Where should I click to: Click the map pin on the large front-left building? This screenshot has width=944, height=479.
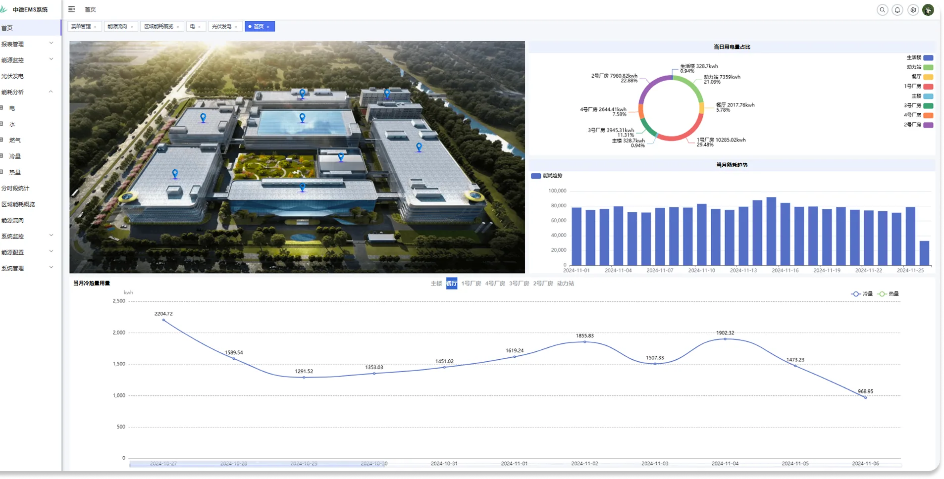pyautogui.click(x=175, y=174)
